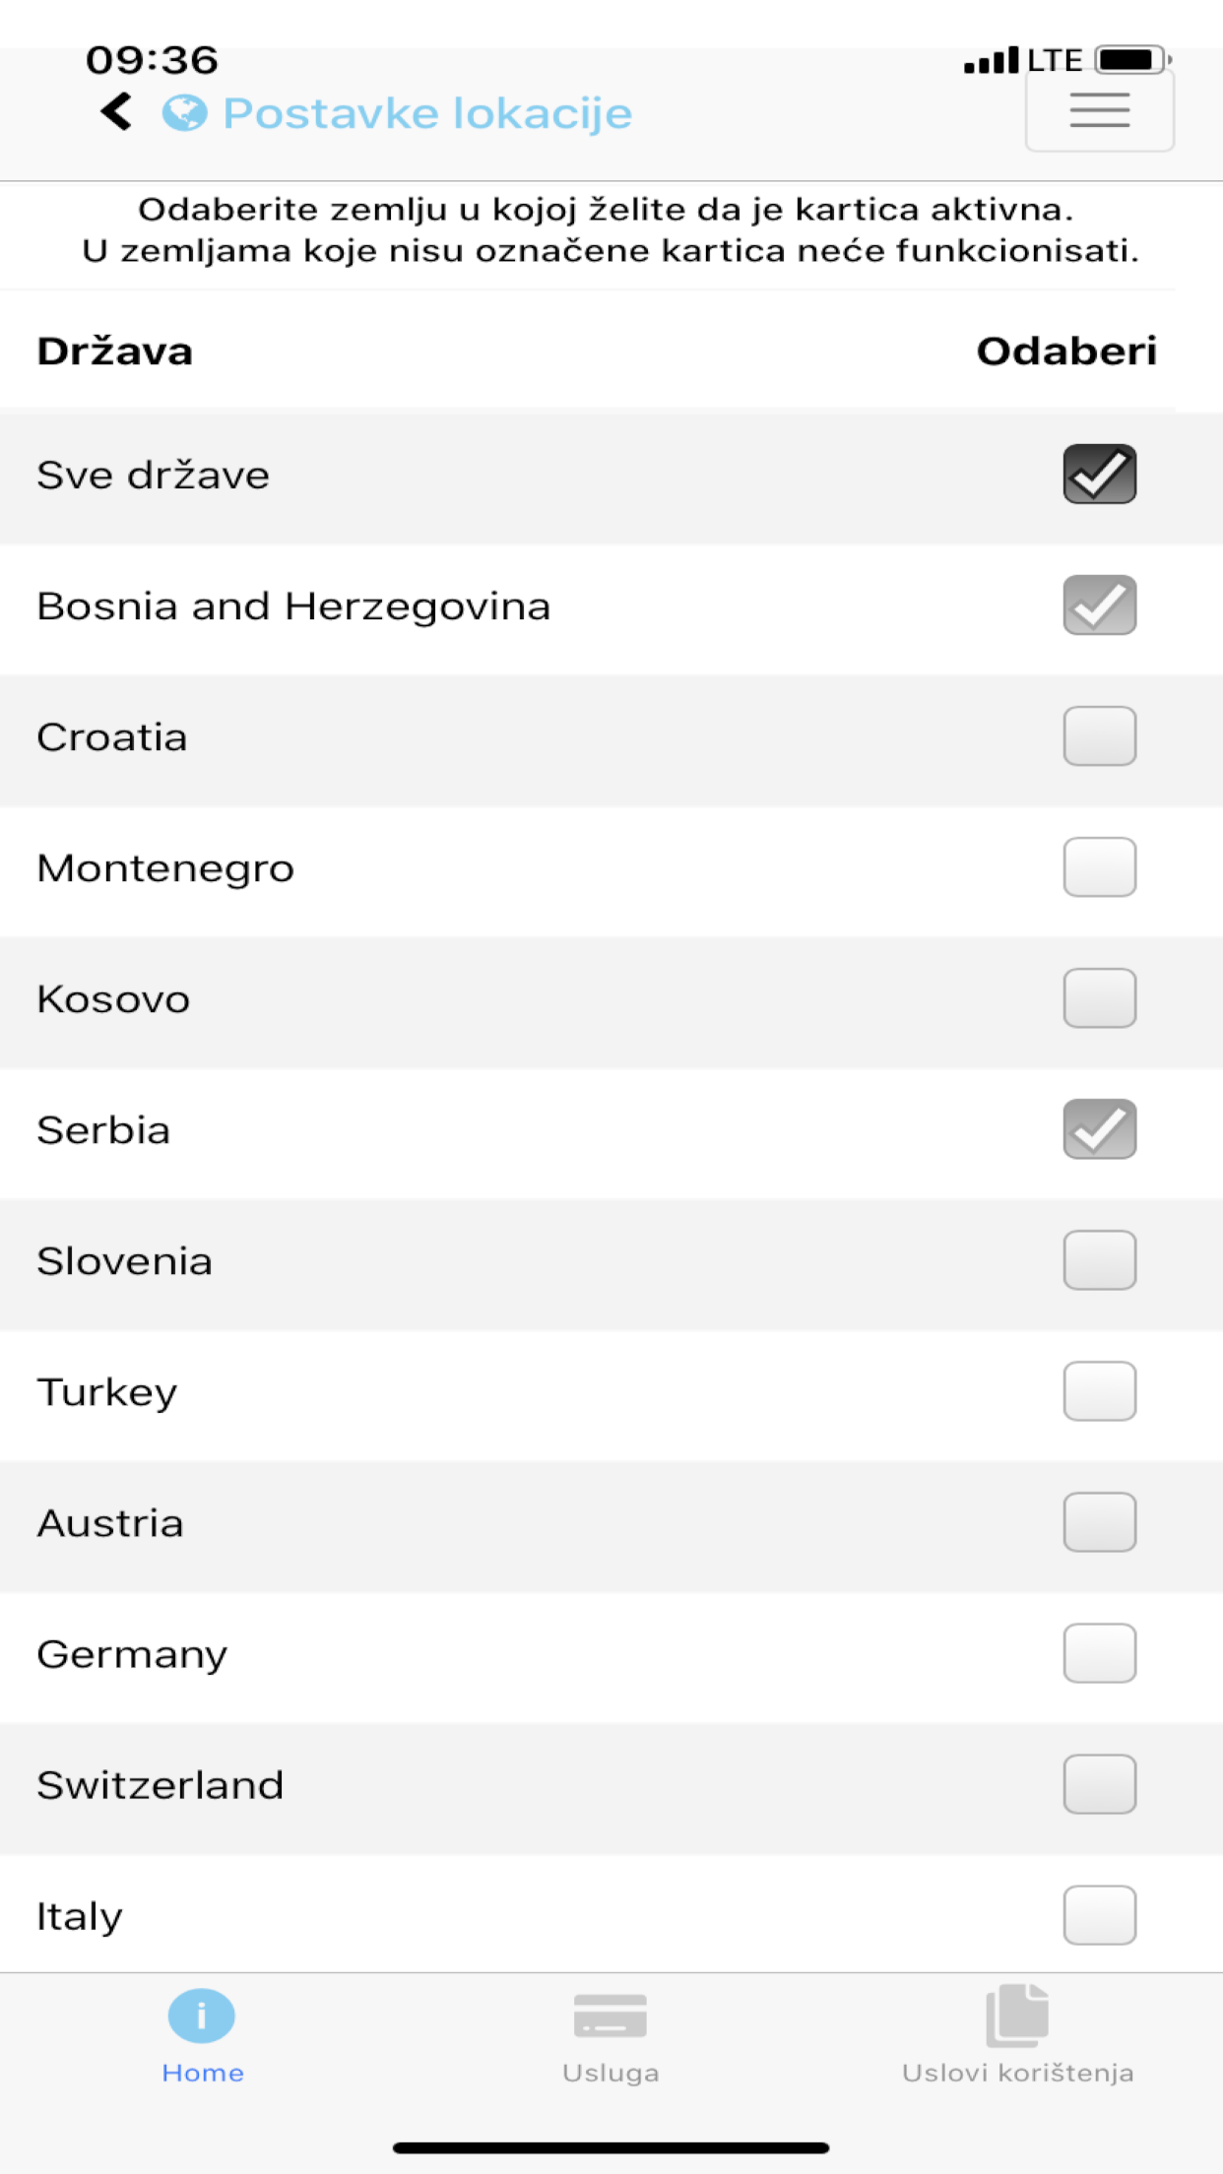Screen dimensions: 1223x2174
Task: Tap the Uslovi korištenja documents icon
Action: point(1017,2015)
